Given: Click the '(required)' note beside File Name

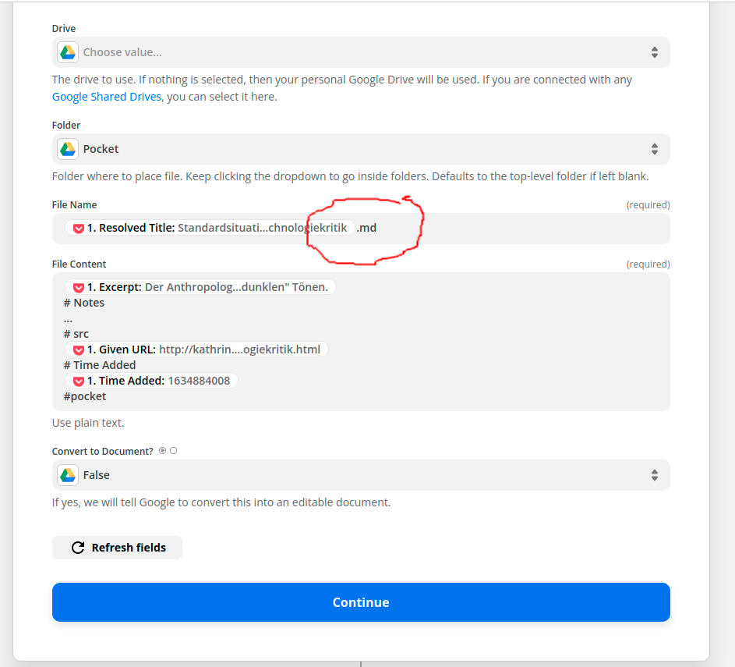Looking at the screenshot, I should tap(648, 205).
